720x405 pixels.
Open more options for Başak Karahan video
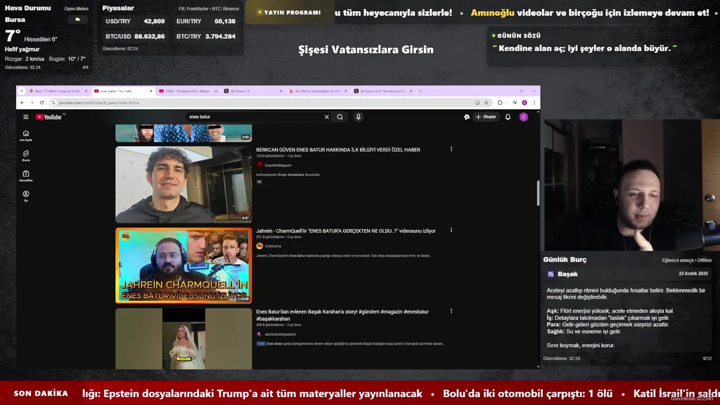pos(451,310)
